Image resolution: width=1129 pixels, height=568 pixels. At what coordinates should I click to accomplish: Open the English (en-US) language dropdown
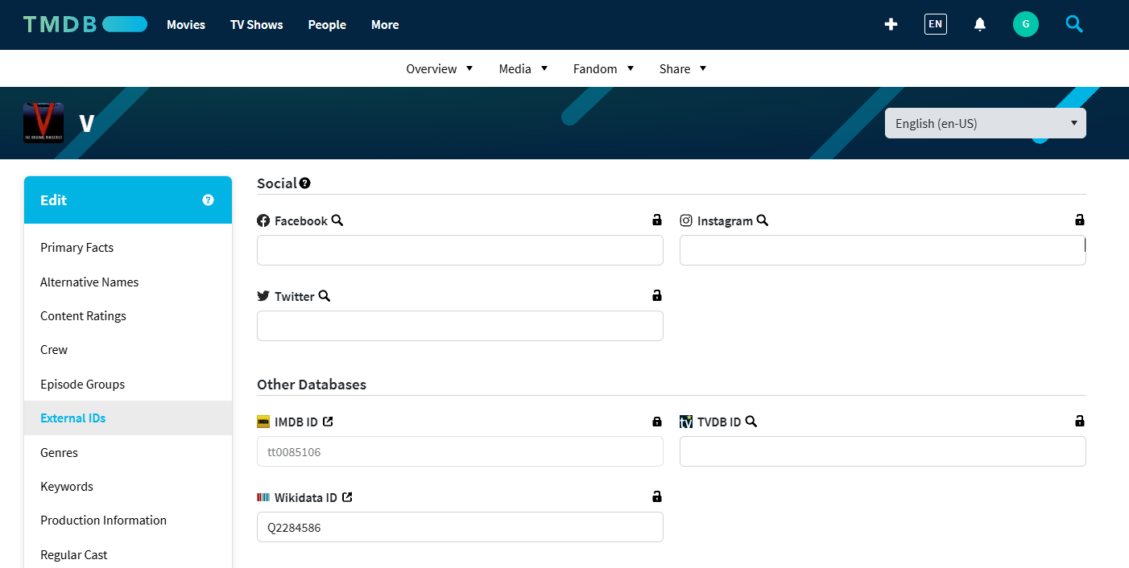(986, 123)
